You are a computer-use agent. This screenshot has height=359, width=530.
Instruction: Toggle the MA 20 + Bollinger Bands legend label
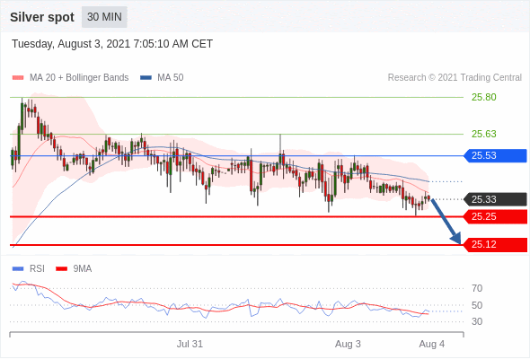(79, 78)
